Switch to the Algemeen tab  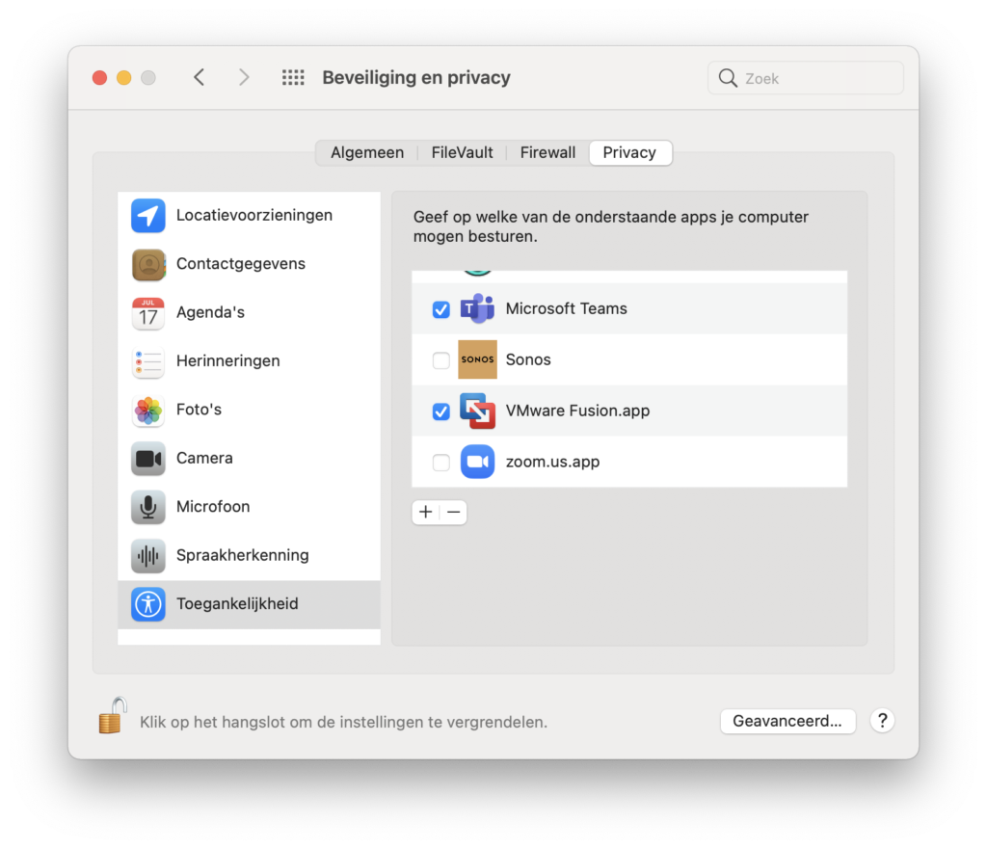point(367,153)
